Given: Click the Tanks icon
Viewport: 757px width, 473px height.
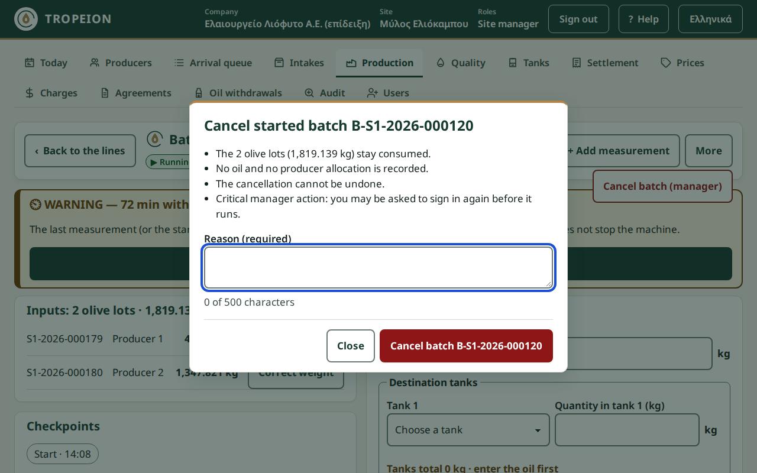Looking at the screenshot, I should (x=513, y=63).
